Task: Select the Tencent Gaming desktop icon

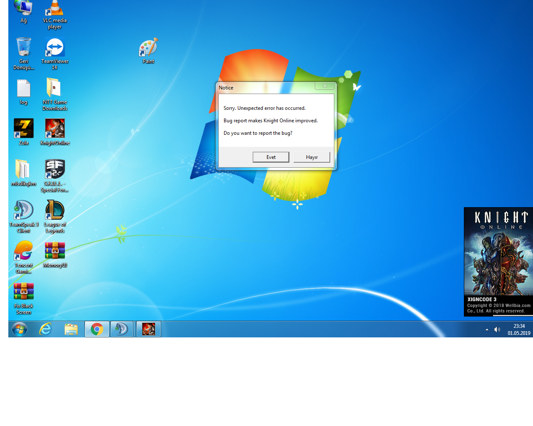Action: (x=24, y=257)
